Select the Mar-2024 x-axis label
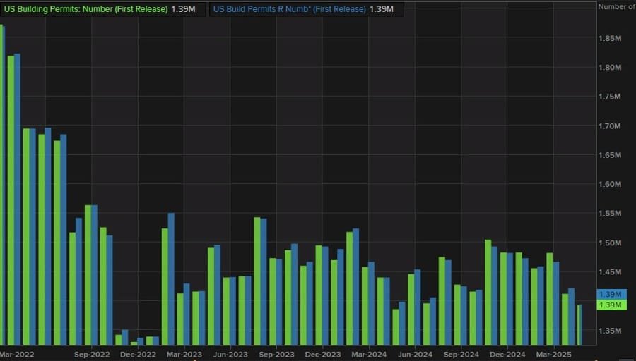Image resolution: width=636 pixels, height=361 pixels. click(369, 355)
